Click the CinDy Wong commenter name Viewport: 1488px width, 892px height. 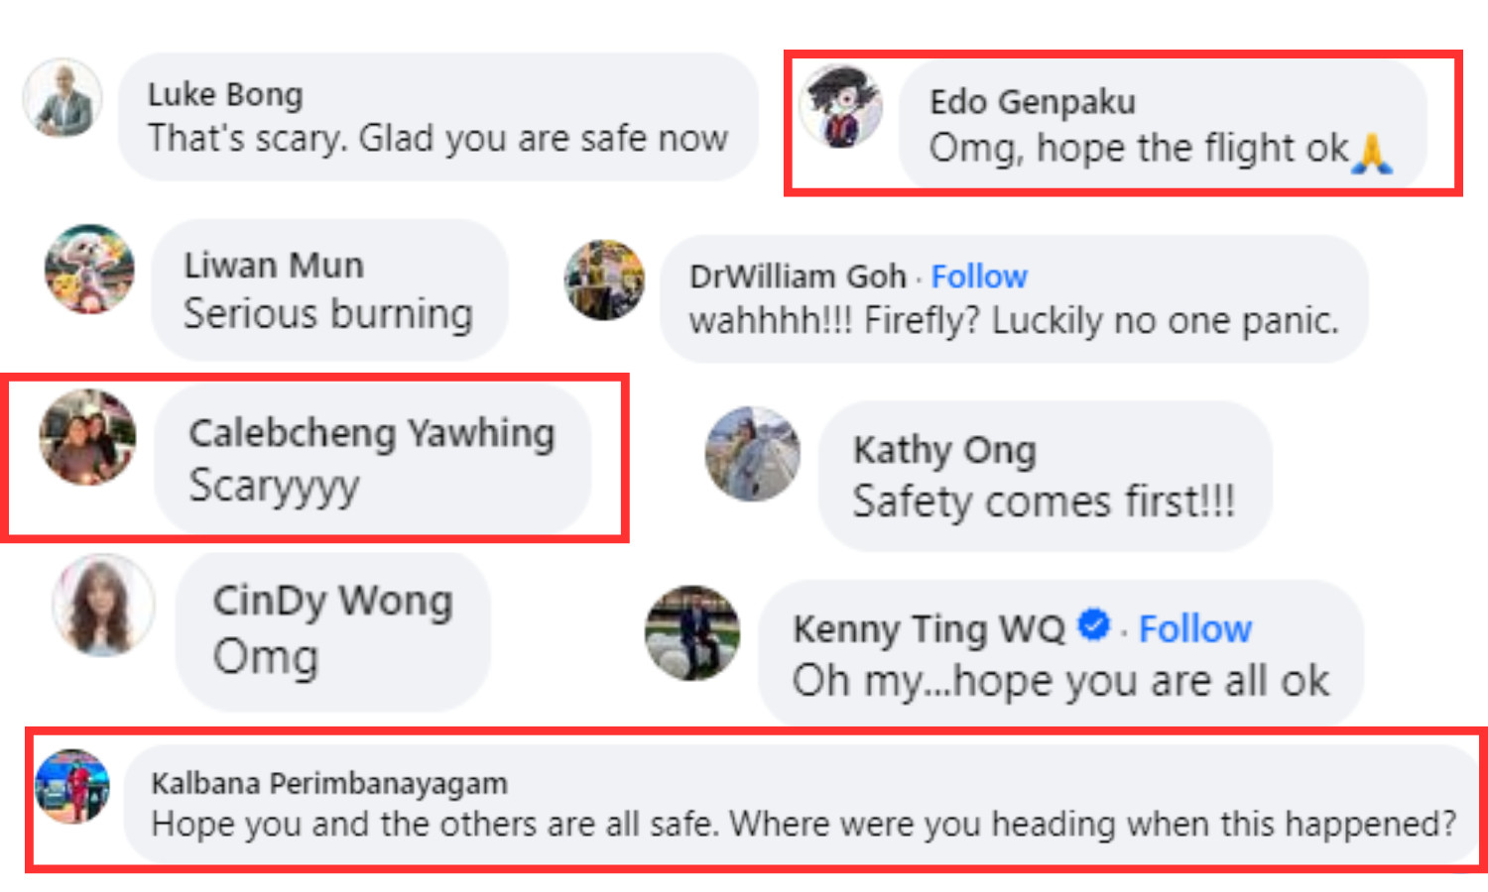[332, 601]
